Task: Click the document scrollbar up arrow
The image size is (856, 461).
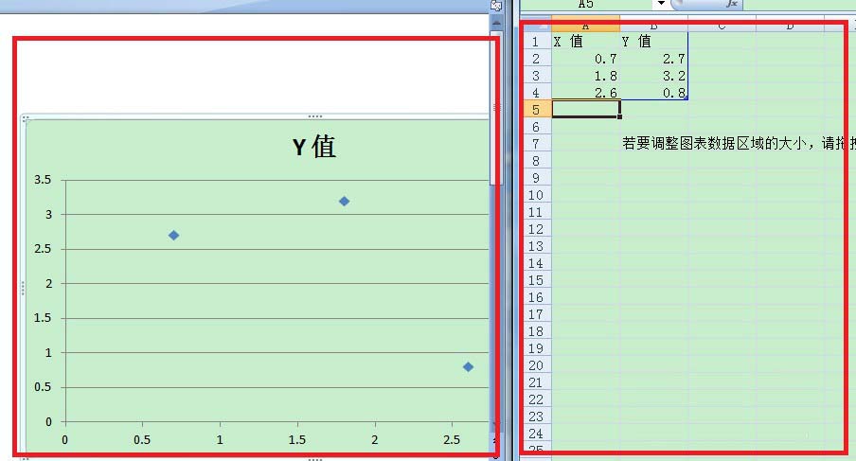Action: [x=496, y=24]
